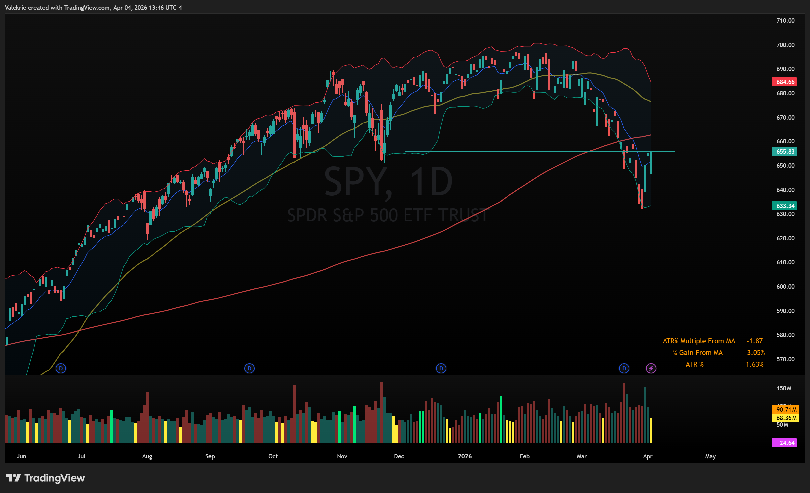Select the green 655.83 current price label
810x493 pixels.
tap(785, 152)
